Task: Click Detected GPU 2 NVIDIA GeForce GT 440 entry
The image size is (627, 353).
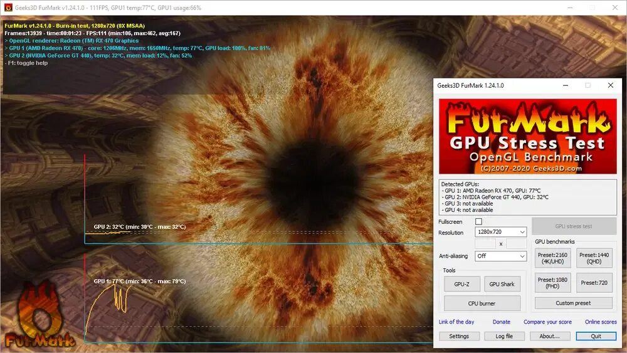Action: pyautogui.click(x=495, y=197)
